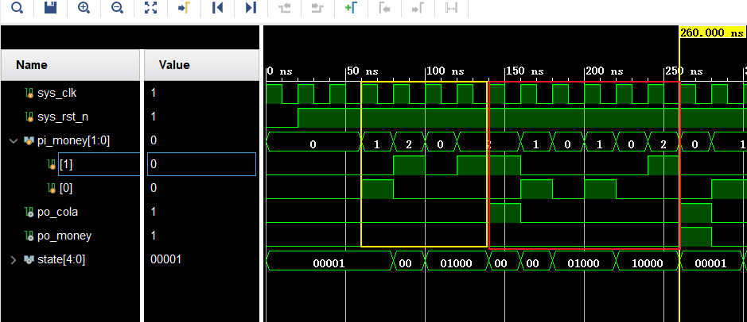Click the Search magnifier icon
Image resolution: width=747 pixels, height=322 pixels.
18,8
